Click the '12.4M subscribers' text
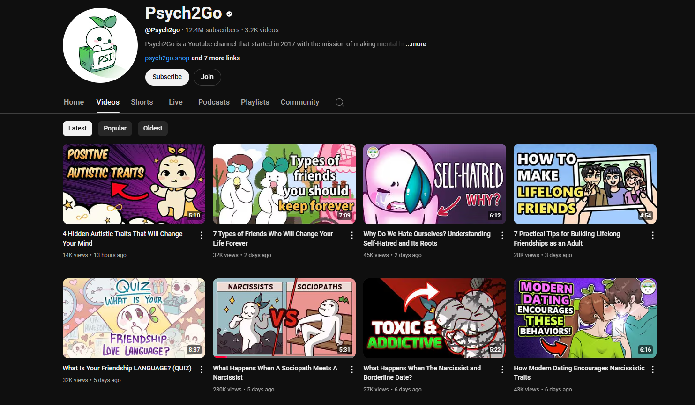 pos(212,30)
